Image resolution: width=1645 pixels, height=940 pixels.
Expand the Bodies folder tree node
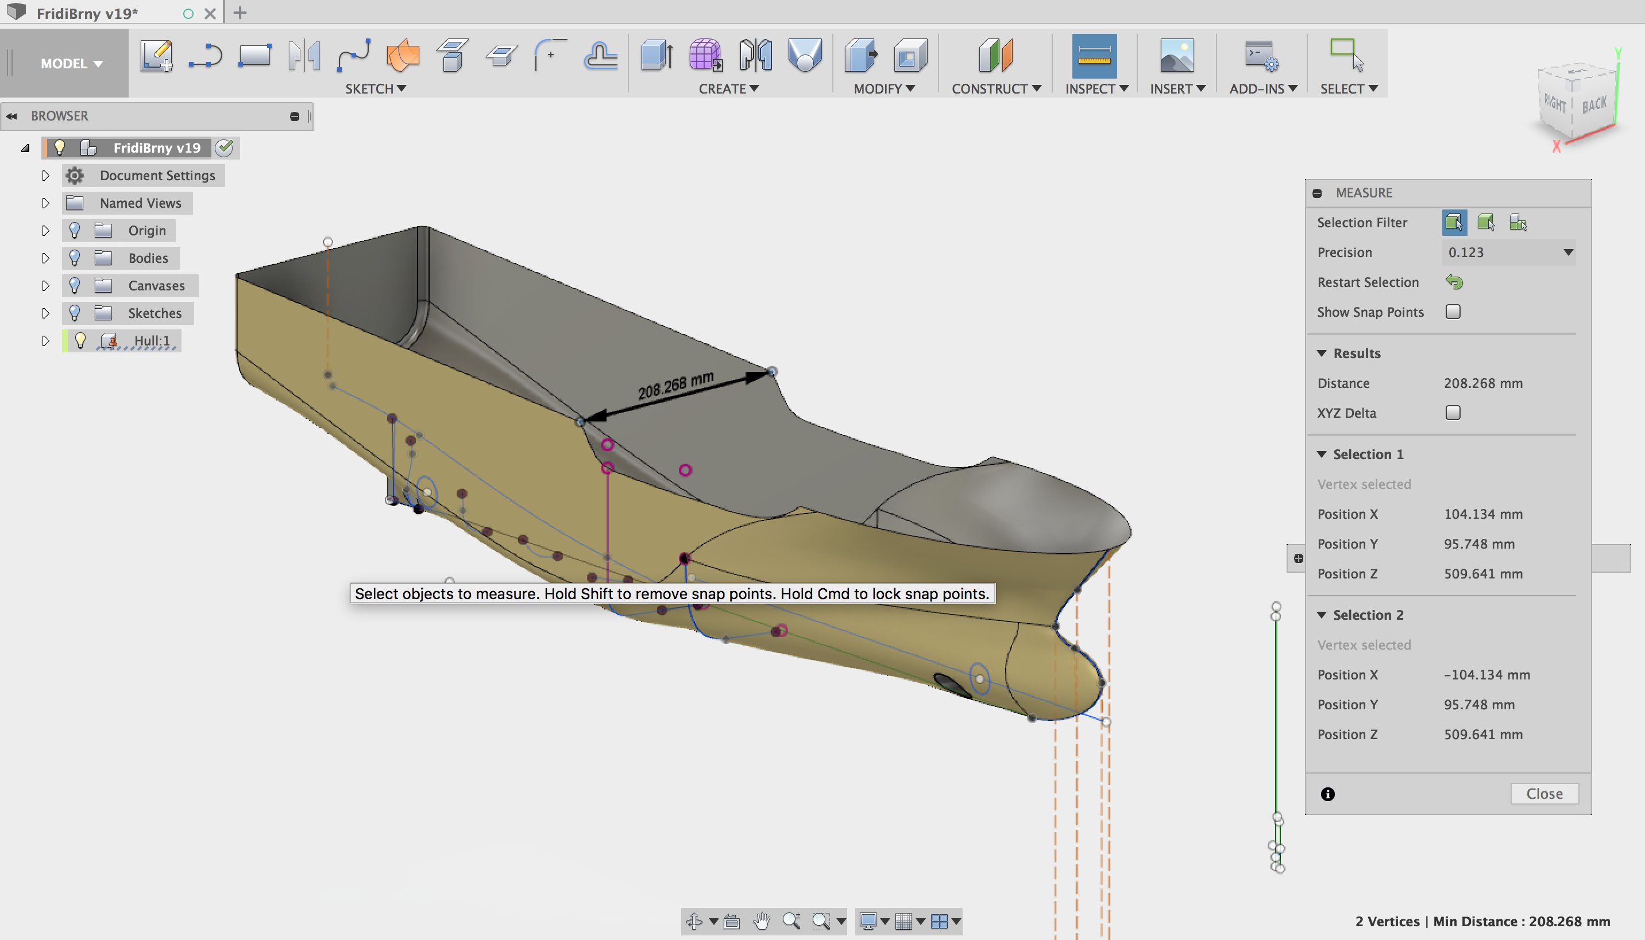pos(45,258)
